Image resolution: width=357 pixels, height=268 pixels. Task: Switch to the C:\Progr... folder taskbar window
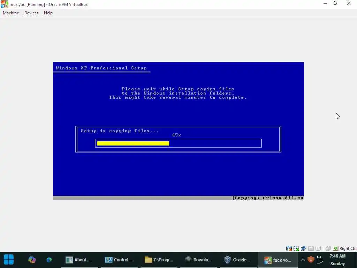(x=159, y=260)
